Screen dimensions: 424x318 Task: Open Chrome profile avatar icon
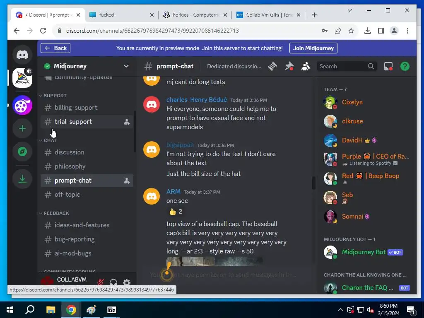coord(394,31)
